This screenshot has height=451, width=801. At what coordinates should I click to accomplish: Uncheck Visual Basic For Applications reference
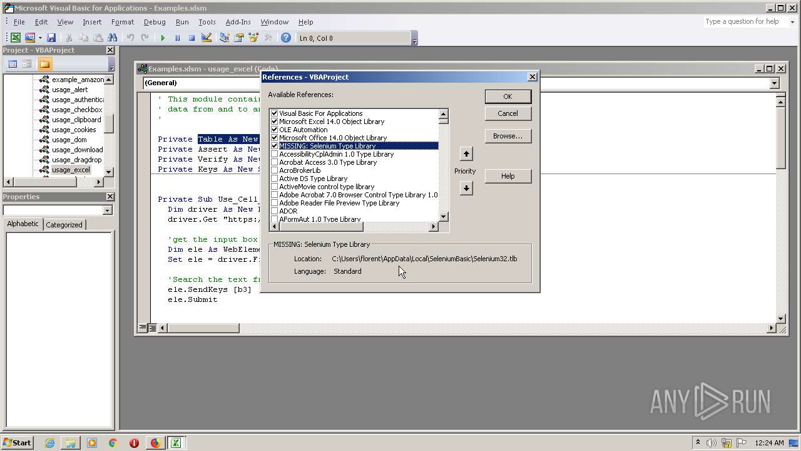pos(274,113)
